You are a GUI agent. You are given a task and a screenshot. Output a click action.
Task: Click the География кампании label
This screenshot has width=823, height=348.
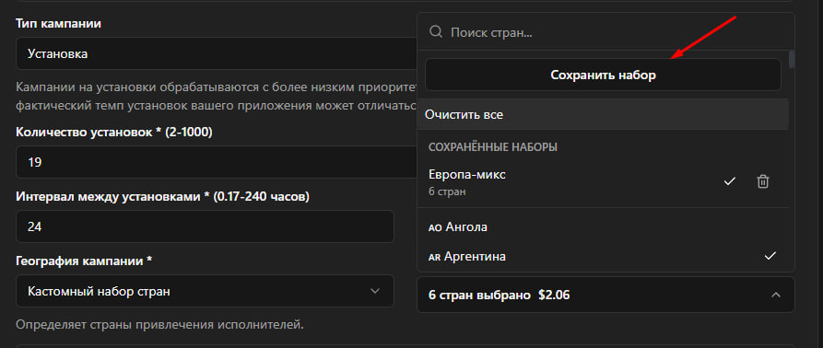pos(84,261)
